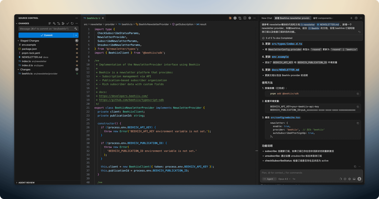Open the Agent mode dropdown

(269, 179)
